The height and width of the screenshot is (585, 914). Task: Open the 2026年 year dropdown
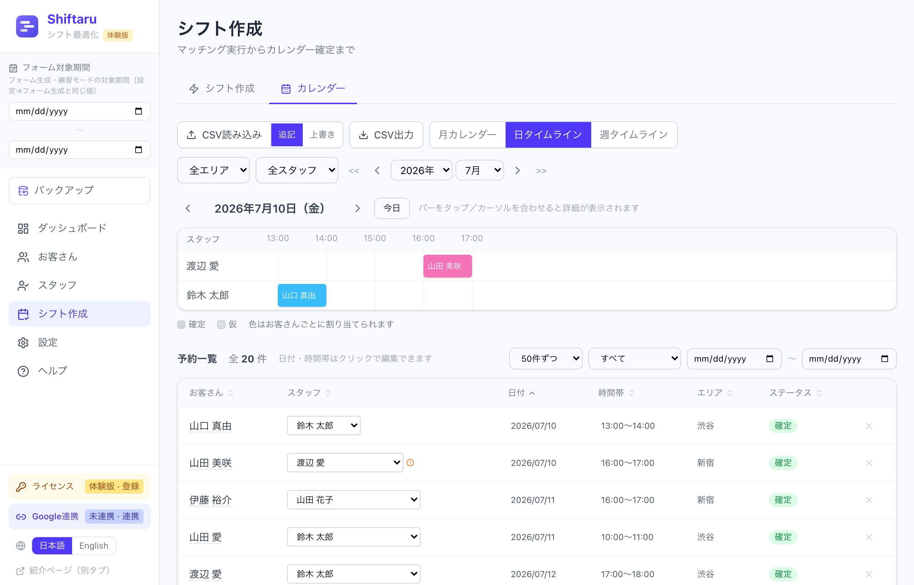(421, 170)
